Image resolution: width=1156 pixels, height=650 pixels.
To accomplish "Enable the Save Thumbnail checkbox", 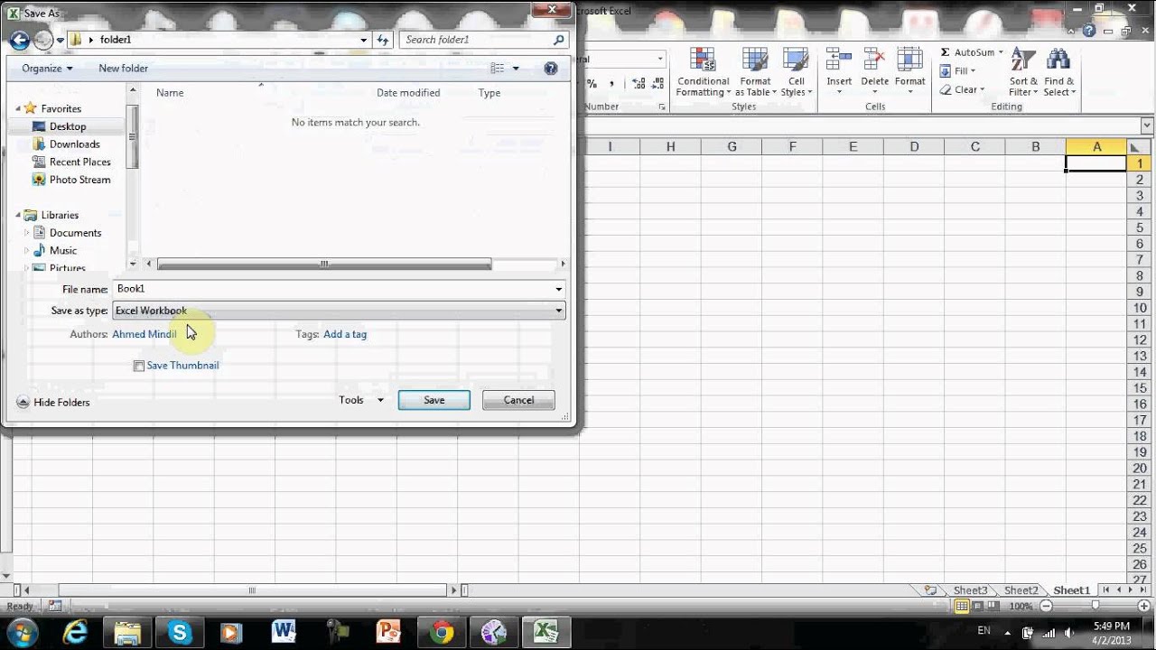I will pos(138,366).
